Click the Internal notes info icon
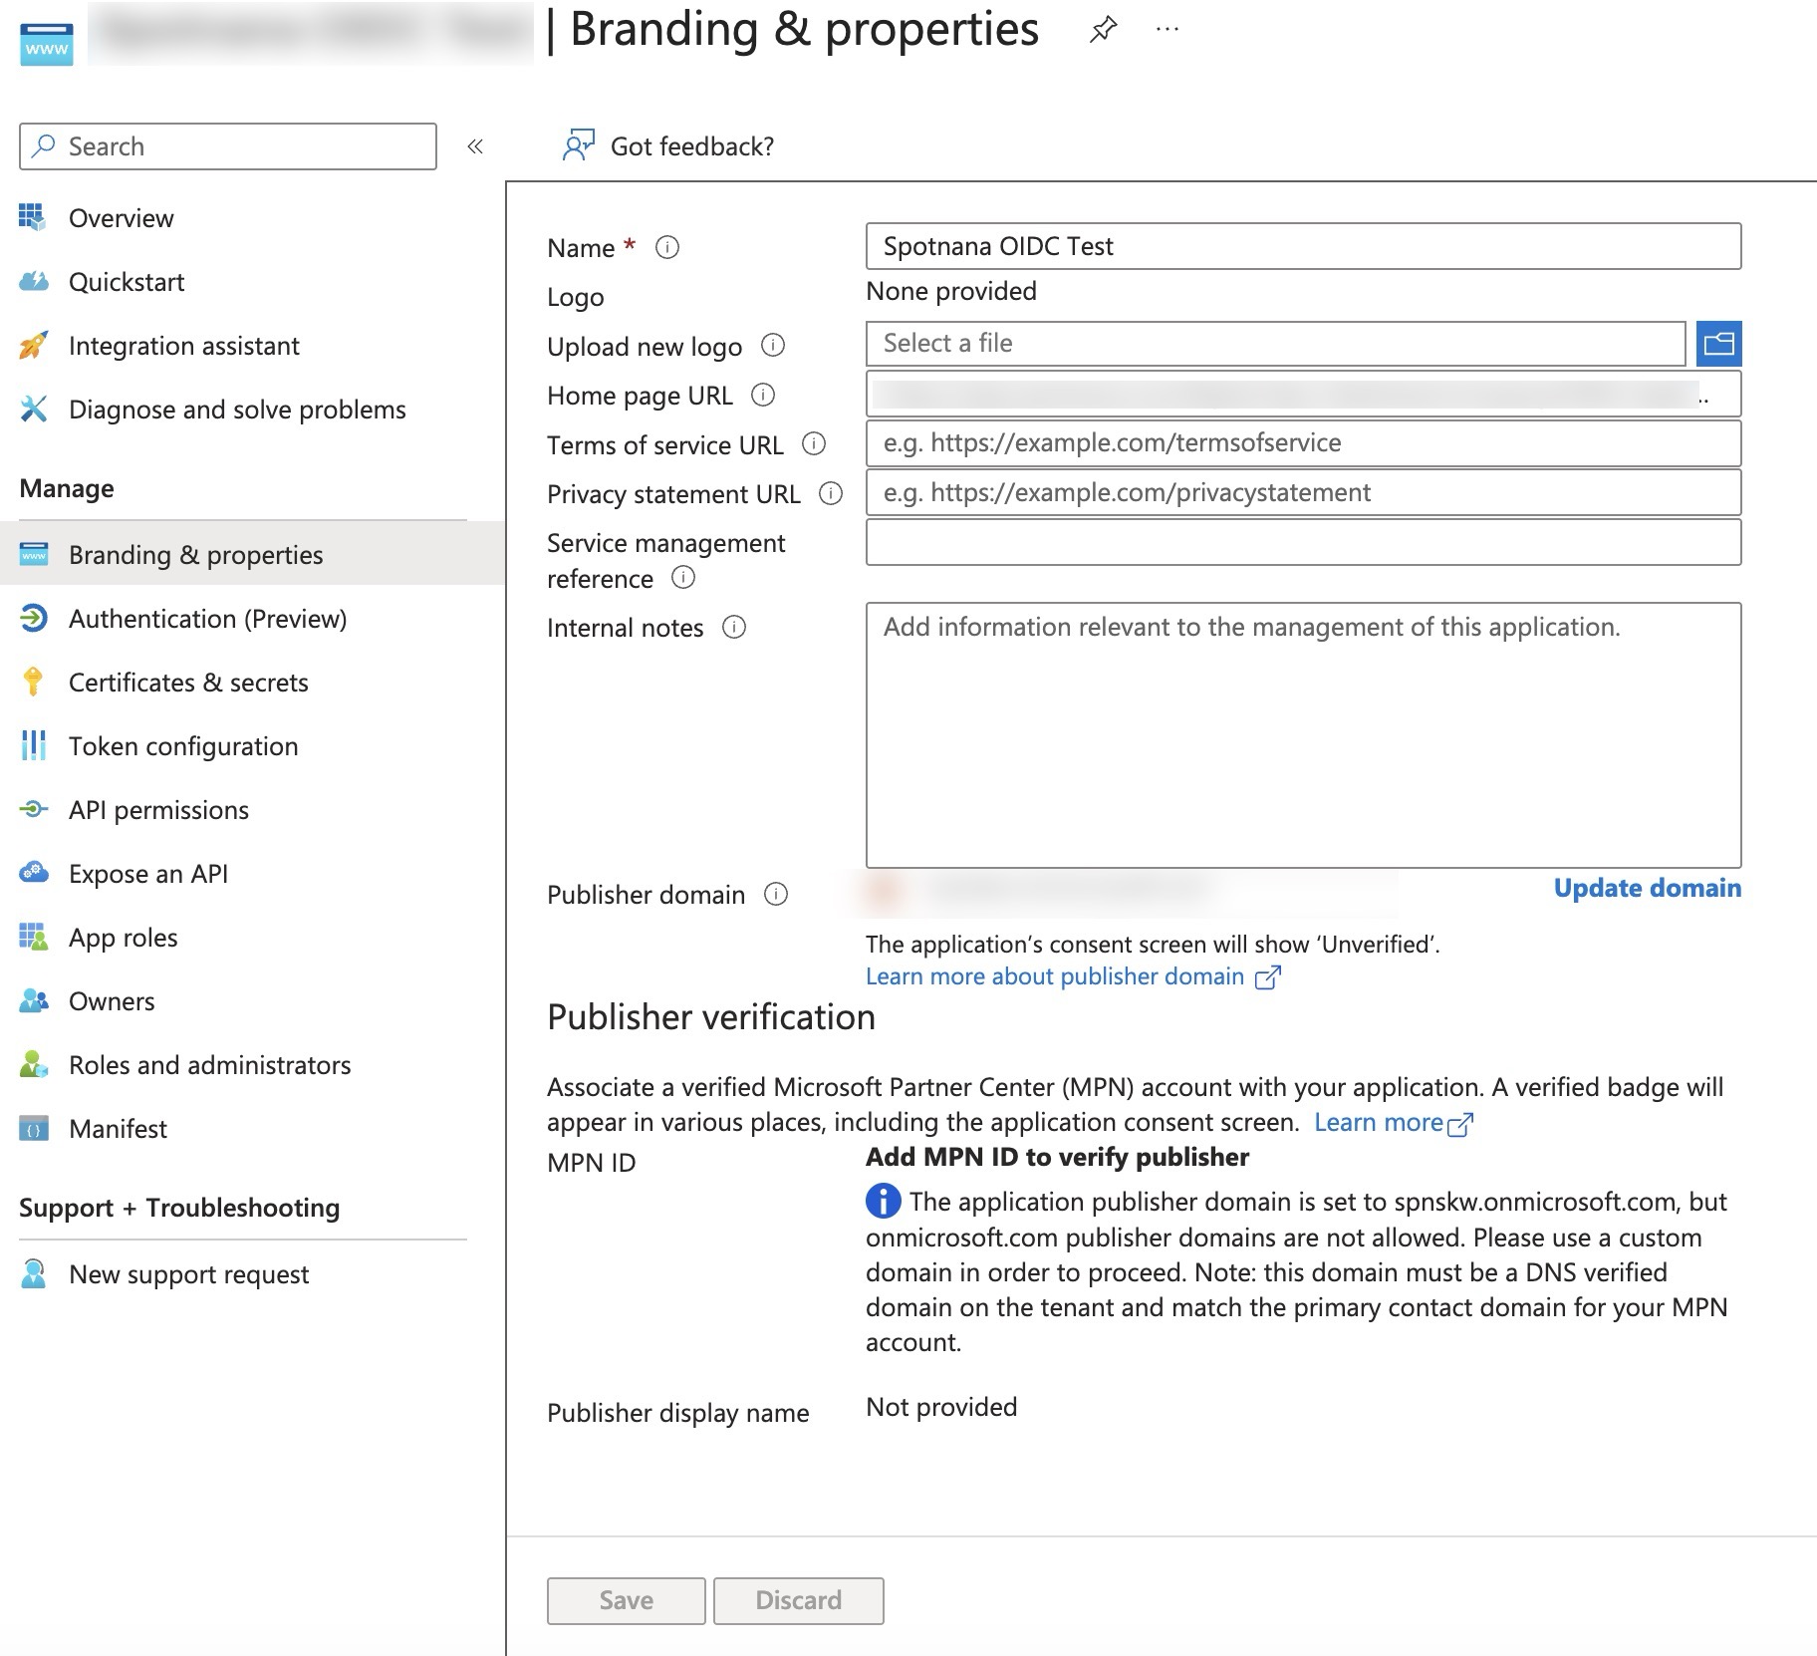 click(x=734, y=627)
